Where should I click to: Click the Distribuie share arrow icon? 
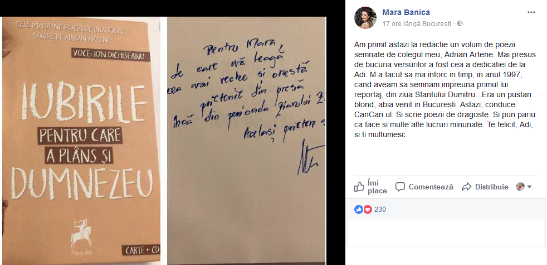pos(466,187)
